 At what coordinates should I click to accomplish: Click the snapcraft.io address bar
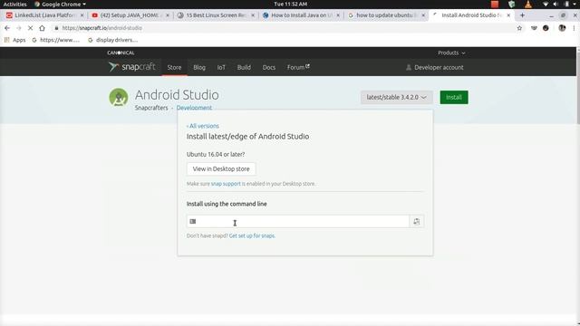285,28
